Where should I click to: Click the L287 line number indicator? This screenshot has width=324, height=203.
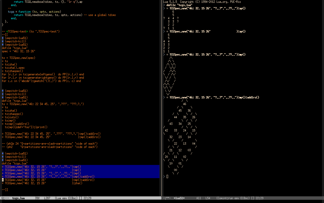pyautogui.click(x=47, y=198)
